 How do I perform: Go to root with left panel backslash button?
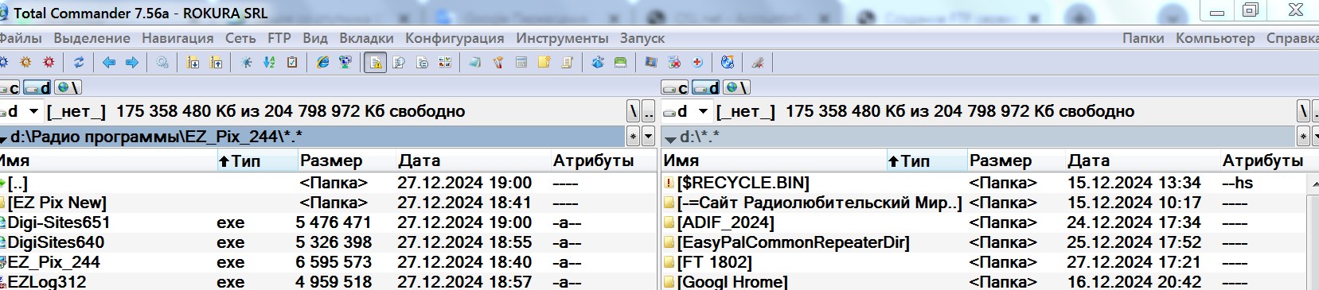pos(634,111)
